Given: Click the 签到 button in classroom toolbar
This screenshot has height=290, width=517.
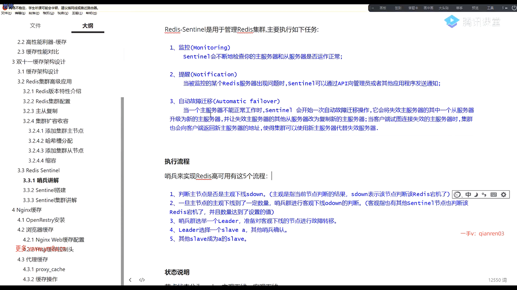Looking at the screenshot, I should [x=398, y=8].
